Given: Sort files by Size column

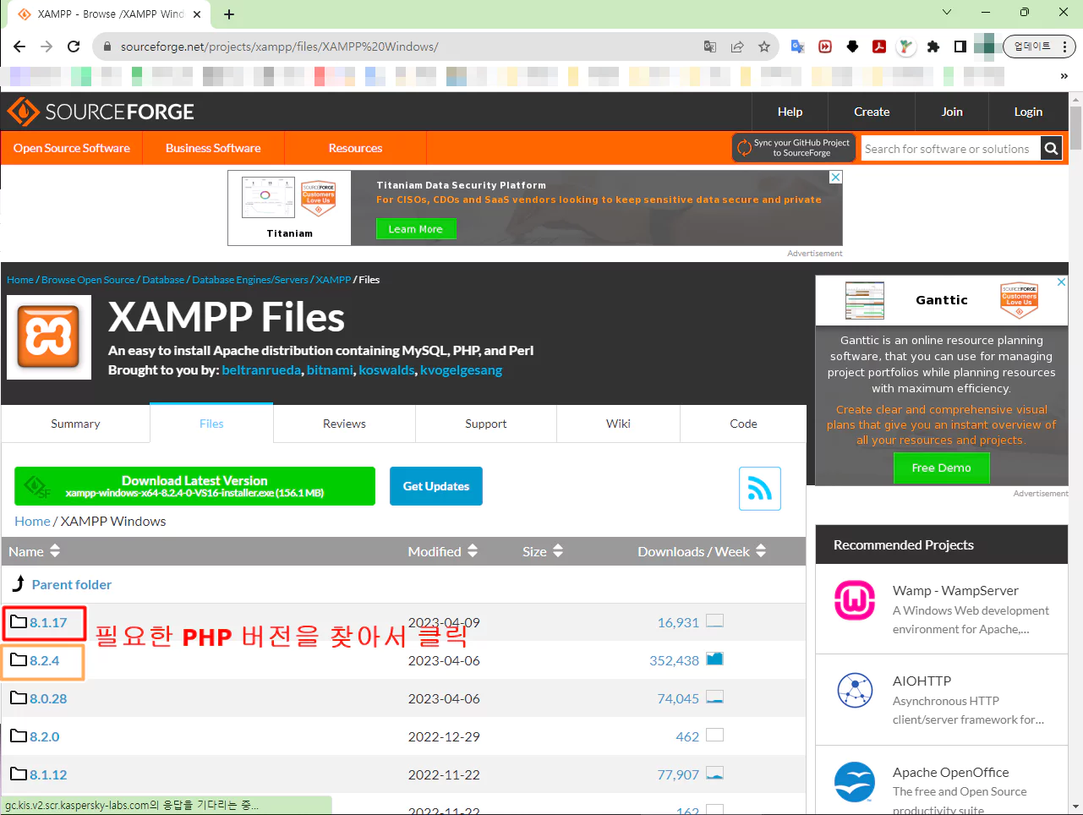Looking at the screenshot, I should click(543, 551).
